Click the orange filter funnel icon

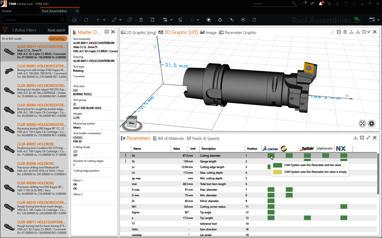5,30
